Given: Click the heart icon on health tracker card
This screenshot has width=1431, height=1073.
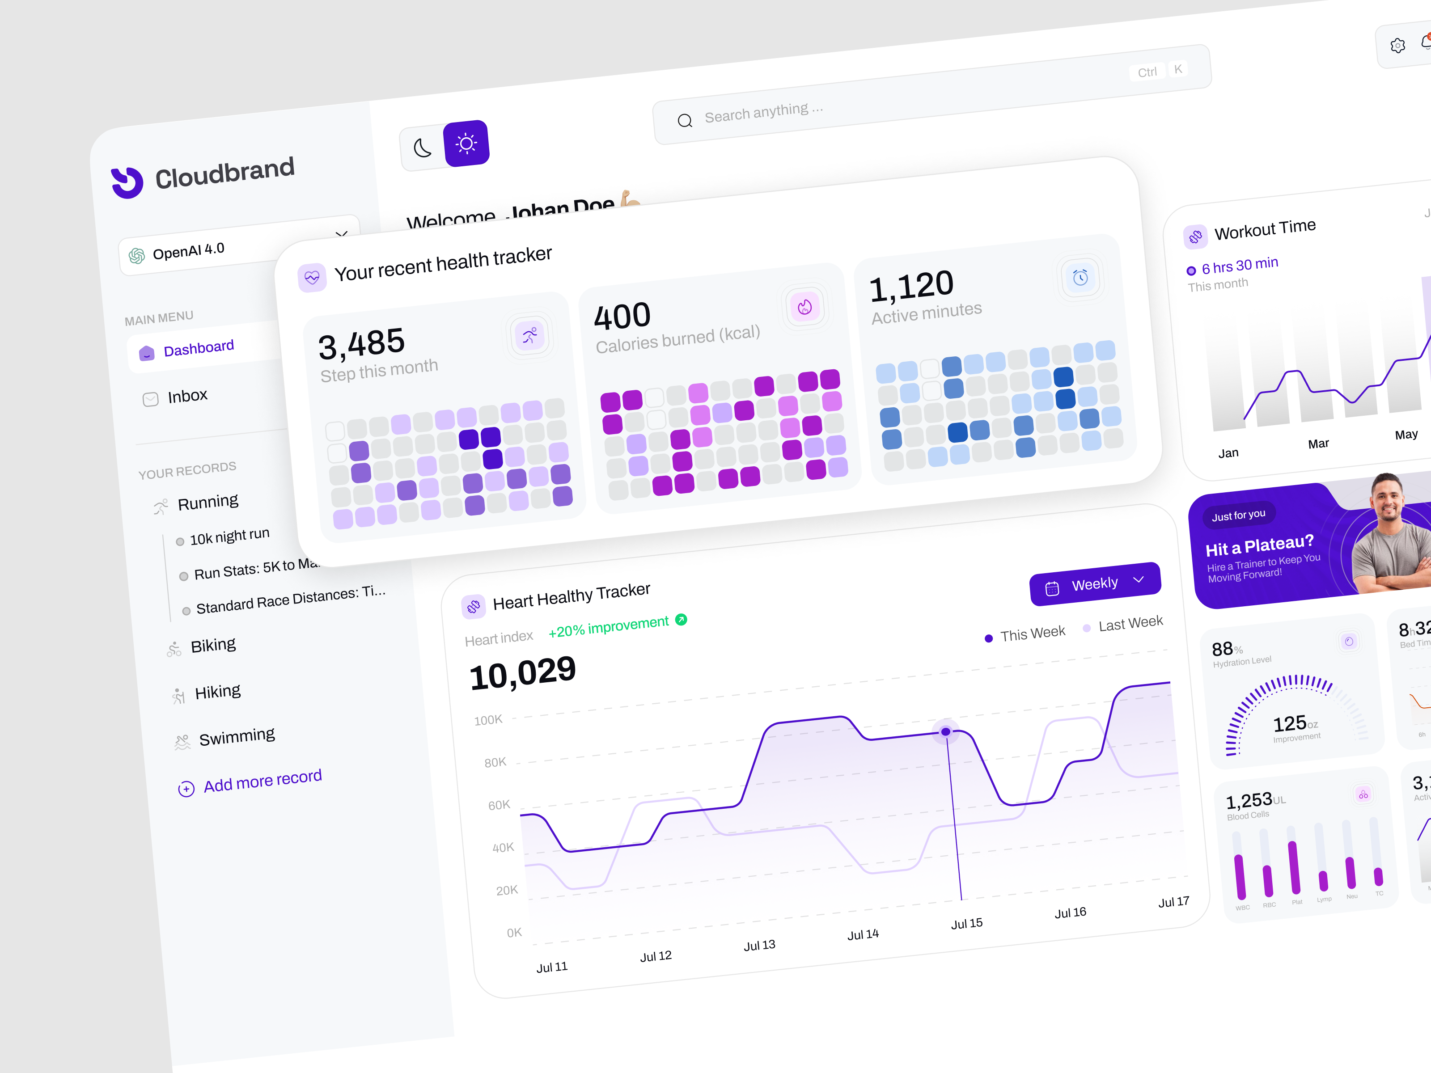Looking at the screenshot, I should [313, 277].
